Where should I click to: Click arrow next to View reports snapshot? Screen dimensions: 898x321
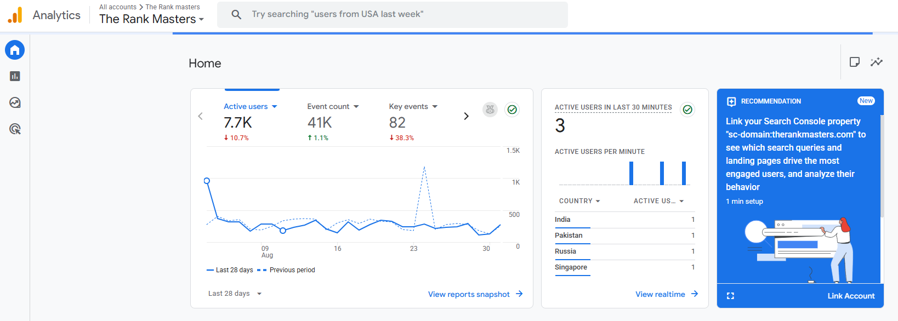tap(519, 294)
